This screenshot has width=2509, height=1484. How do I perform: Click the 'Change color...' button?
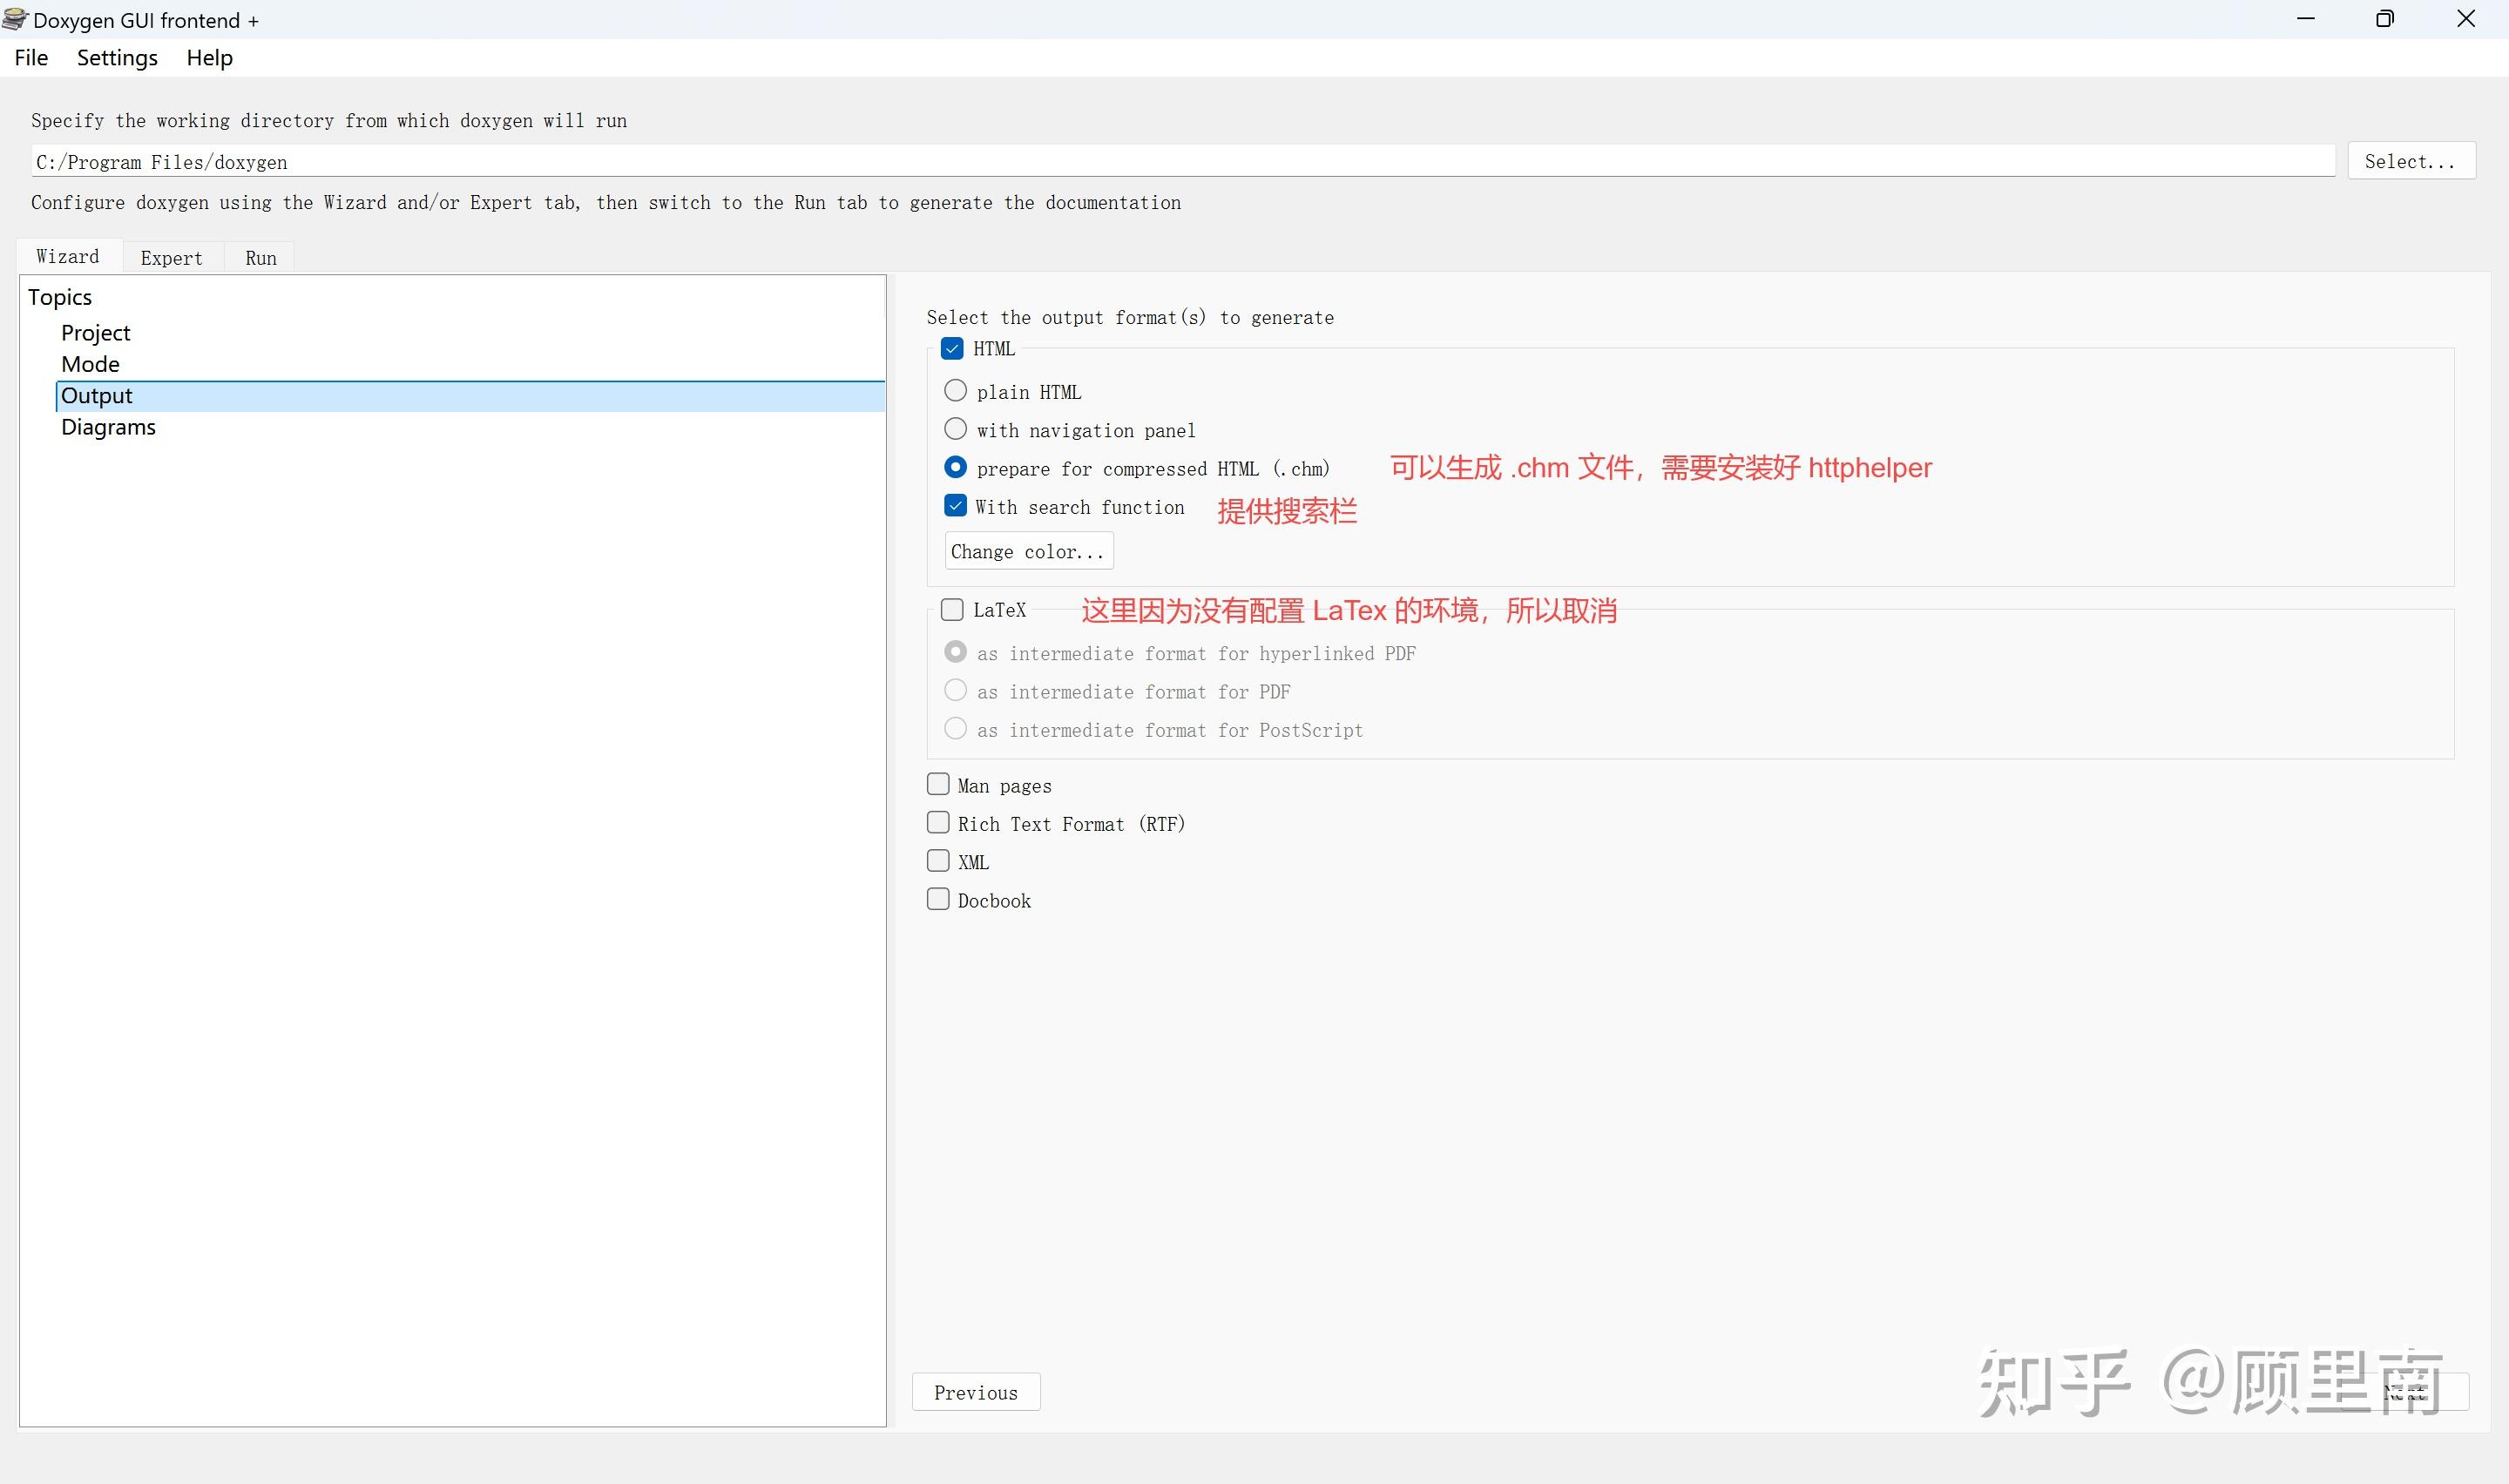(x=1028, y=551)
